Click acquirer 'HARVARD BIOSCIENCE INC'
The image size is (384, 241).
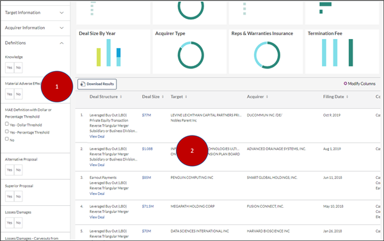[x=268, y=231]
